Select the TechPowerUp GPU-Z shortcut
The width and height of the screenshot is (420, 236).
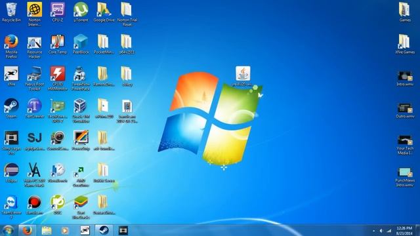click(58, 110)
